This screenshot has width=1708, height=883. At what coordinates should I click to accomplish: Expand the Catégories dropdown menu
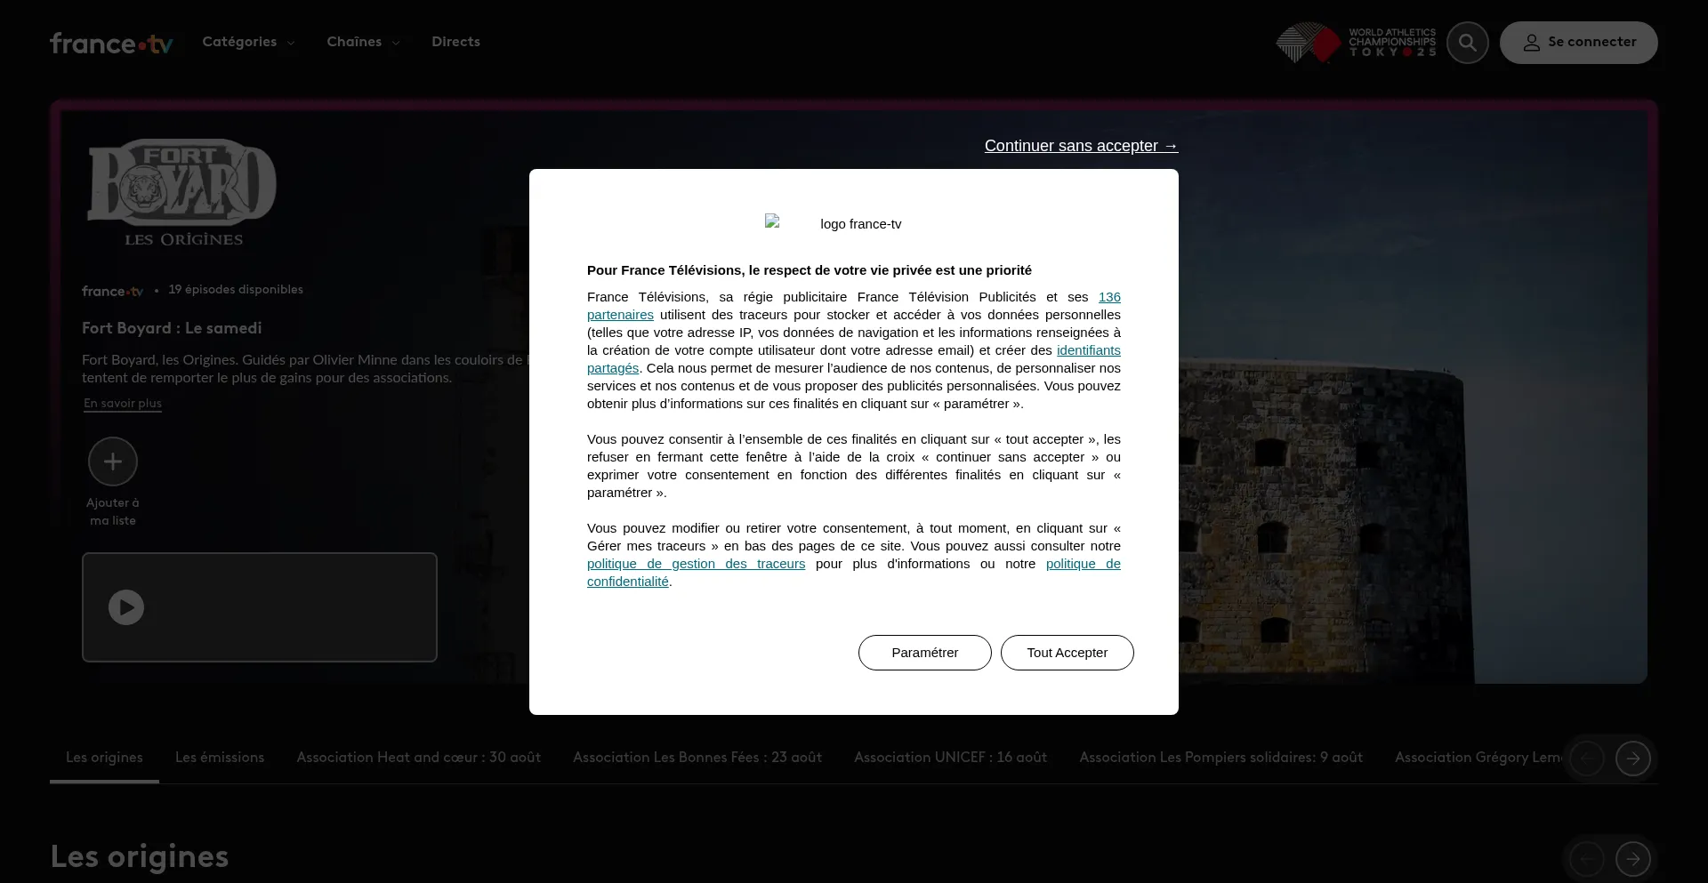click(248, 42)
